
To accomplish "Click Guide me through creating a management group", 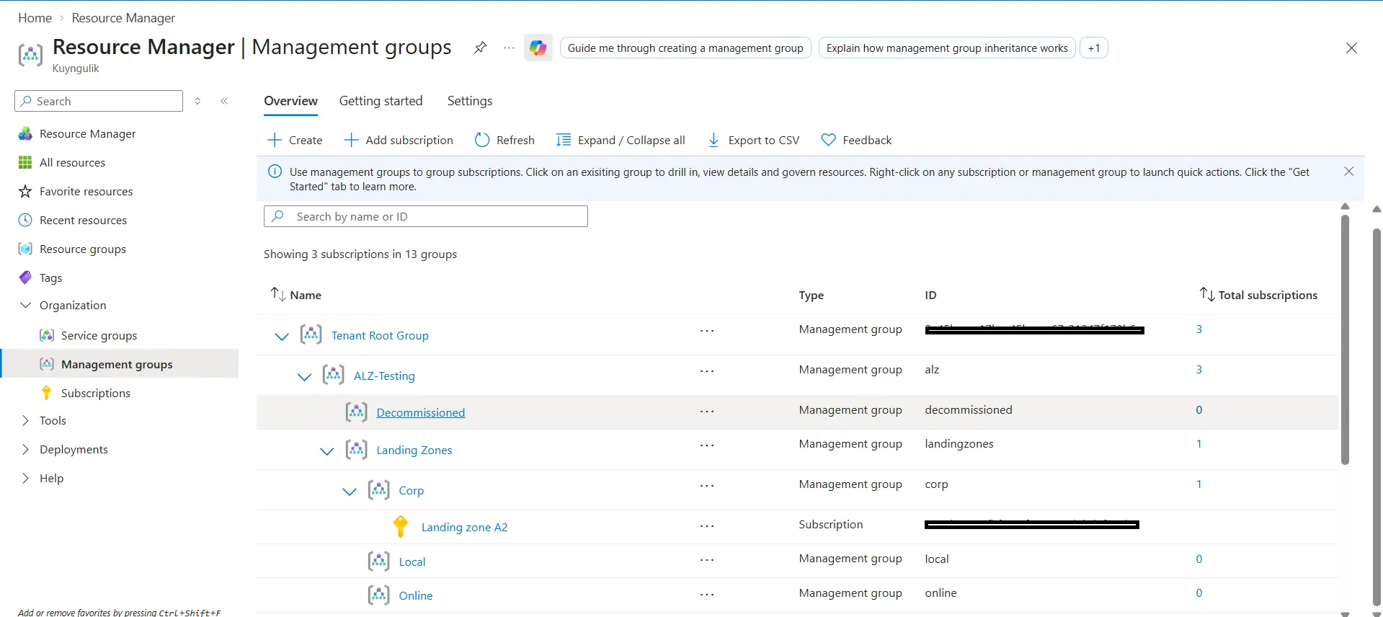I will click(x=685, y=48).
